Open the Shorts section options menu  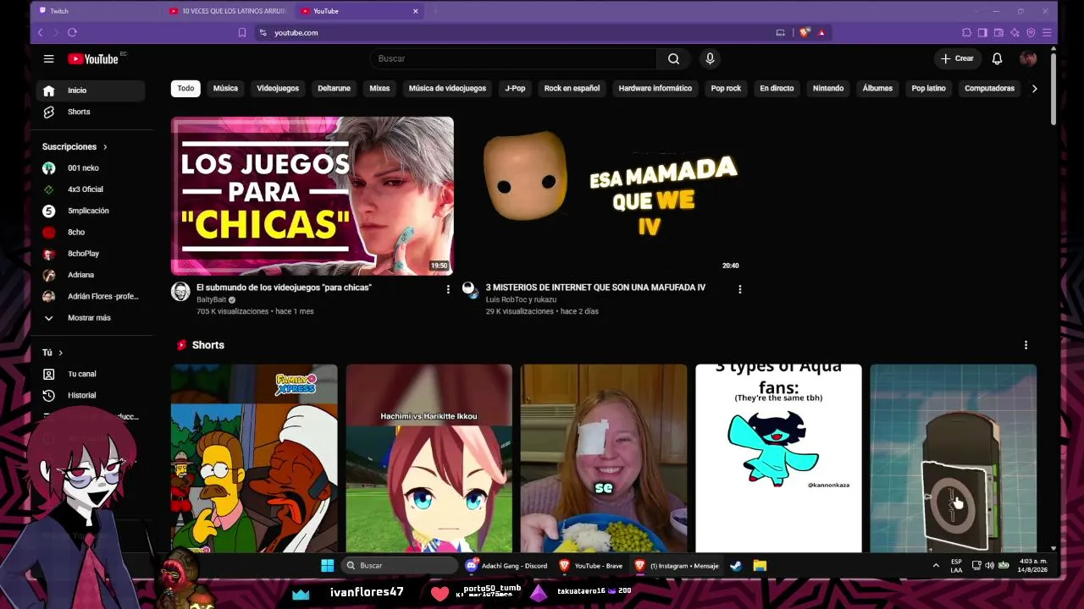tap(1026, 345)
